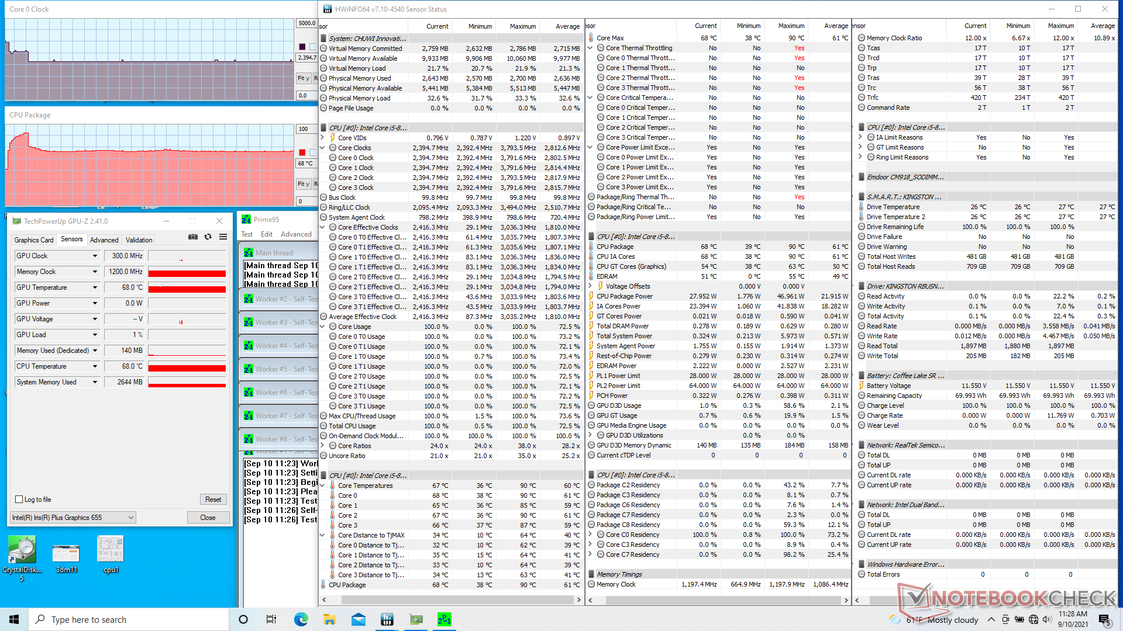Image resolution: width=1123 pixels, height=631 pixels.
Task: Expand IA Limit Reasons row
Action: point(860,137)
